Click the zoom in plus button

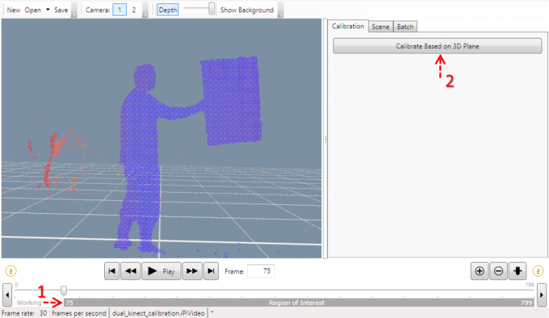coord(479,271)
